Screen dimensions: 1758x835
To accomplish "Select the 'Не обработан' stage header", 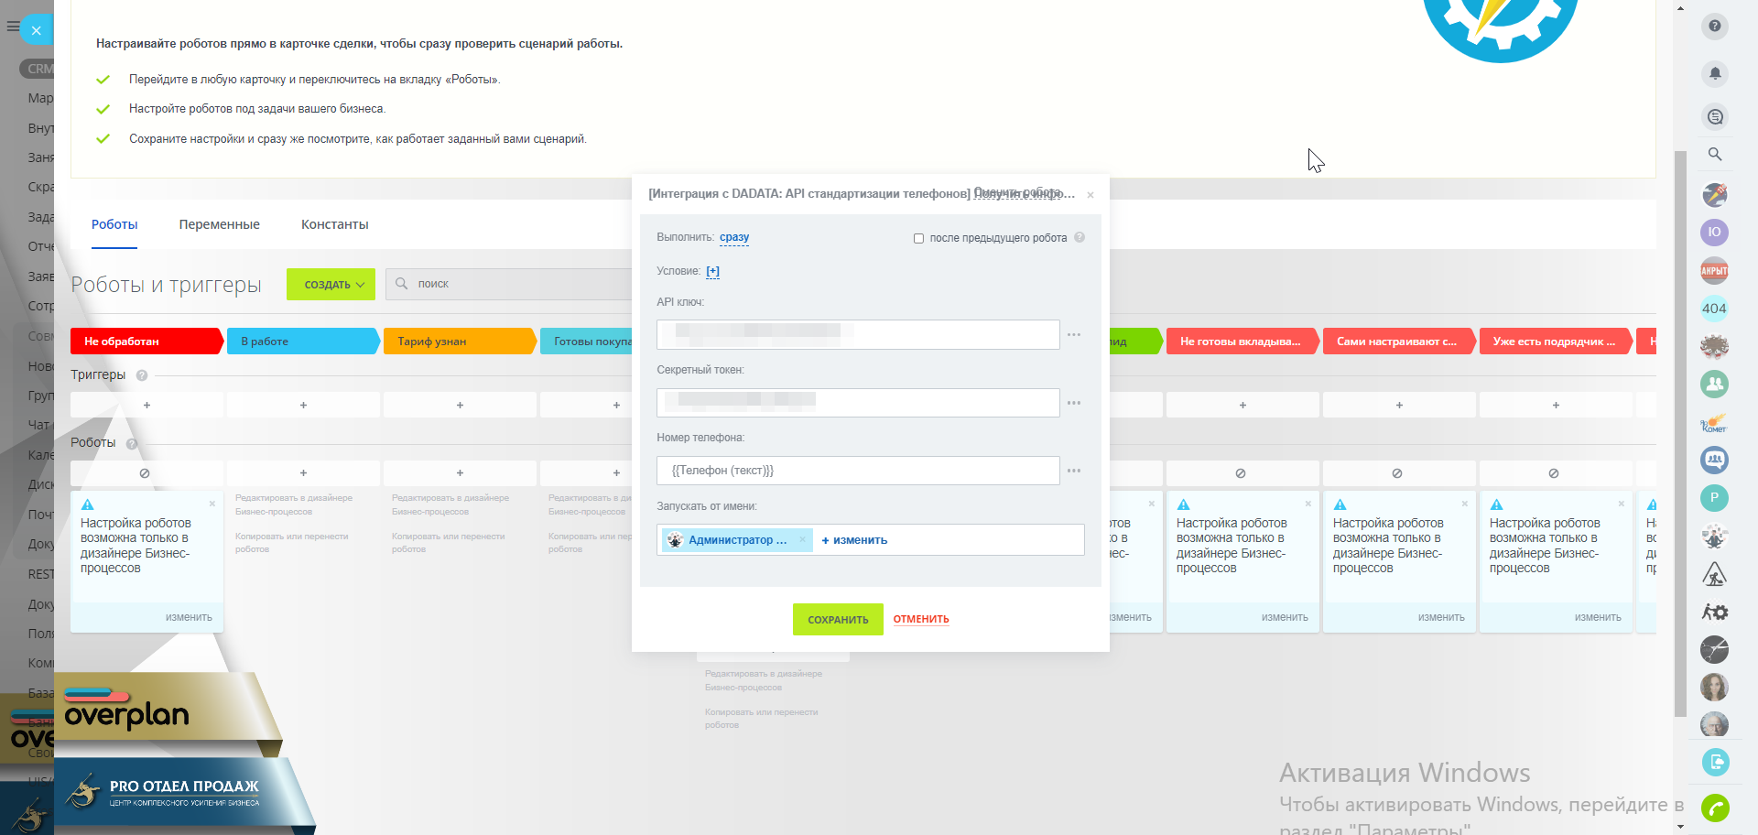I will tap(146, 341).
